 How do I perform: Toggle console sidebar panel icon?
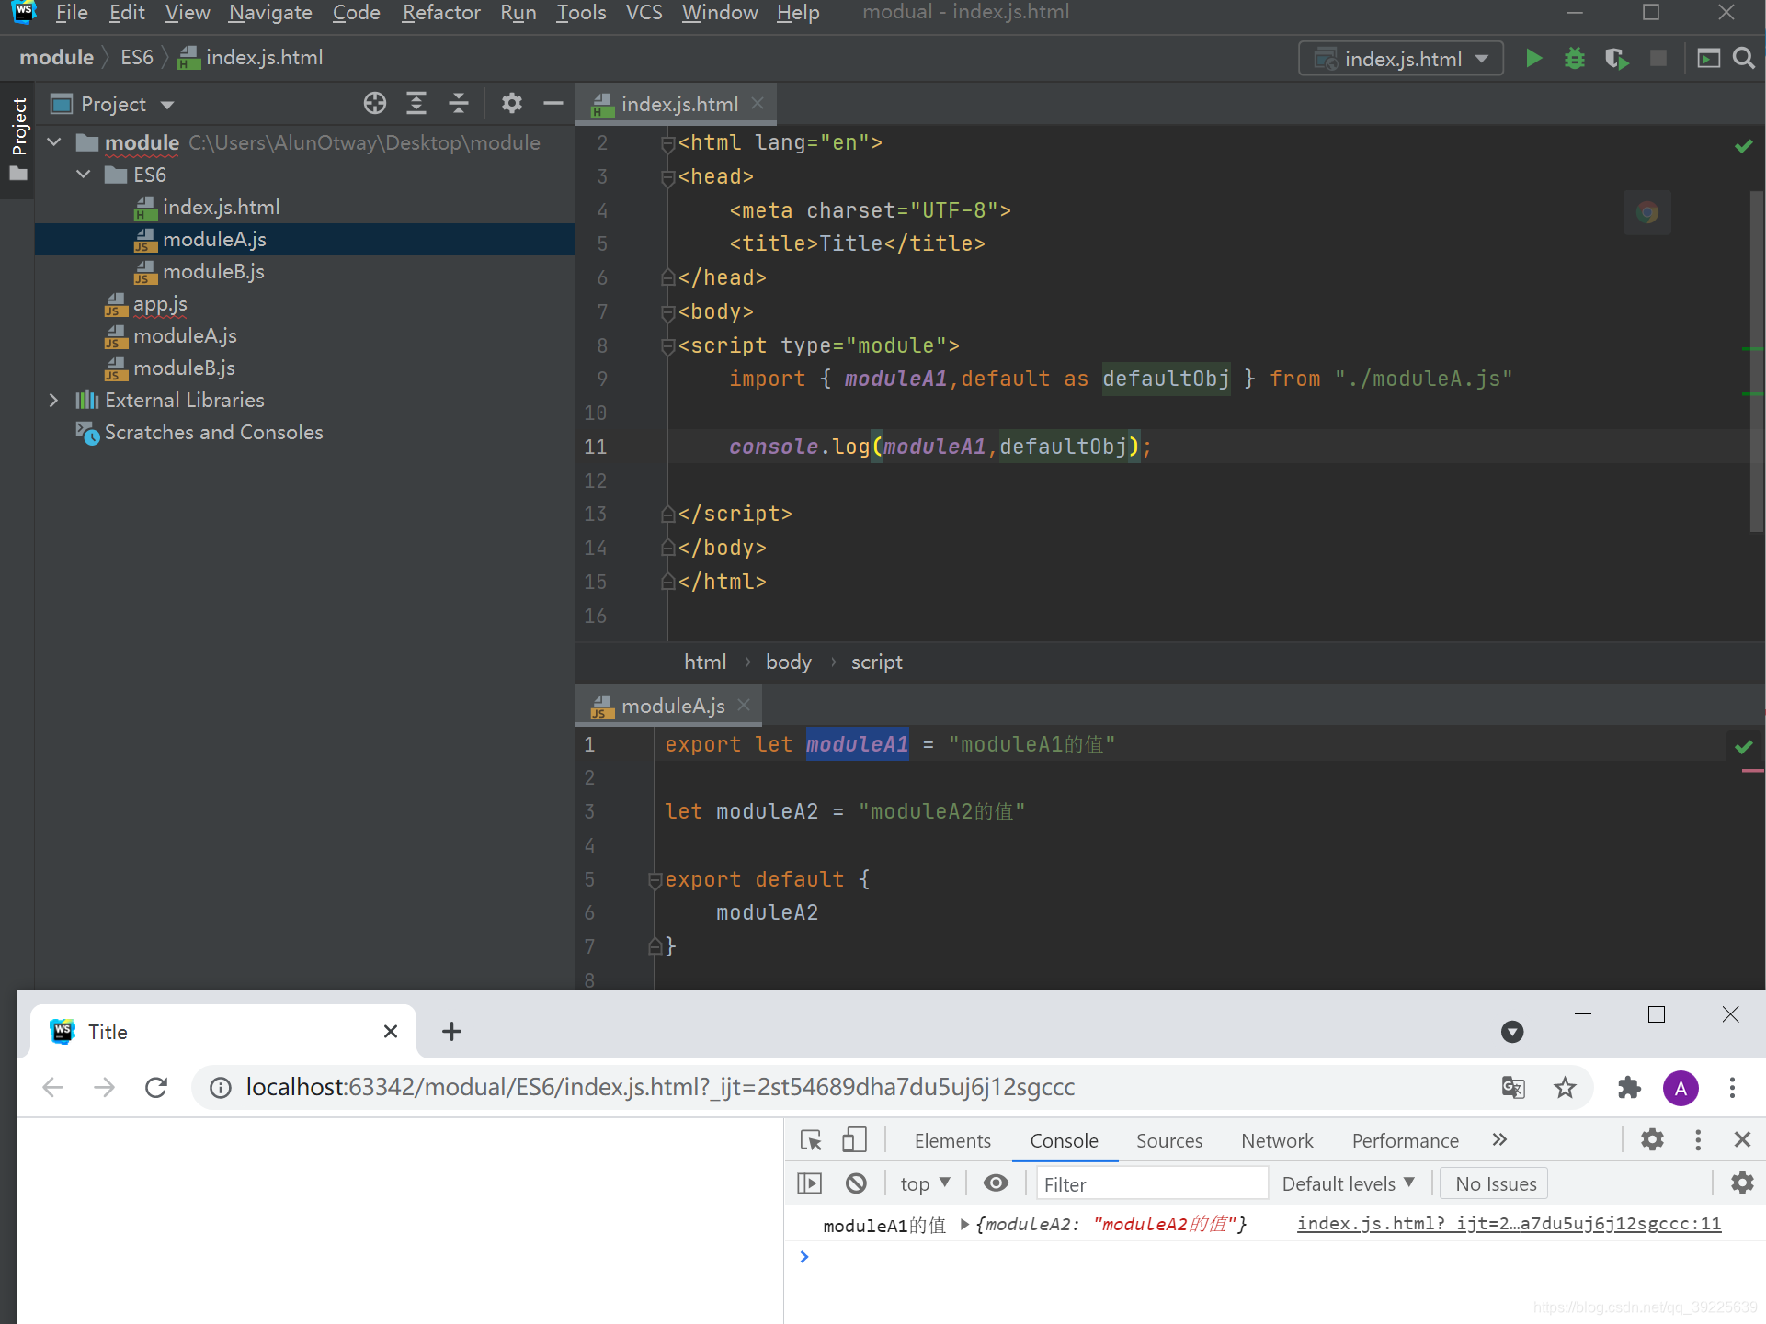coord(809,1183)
